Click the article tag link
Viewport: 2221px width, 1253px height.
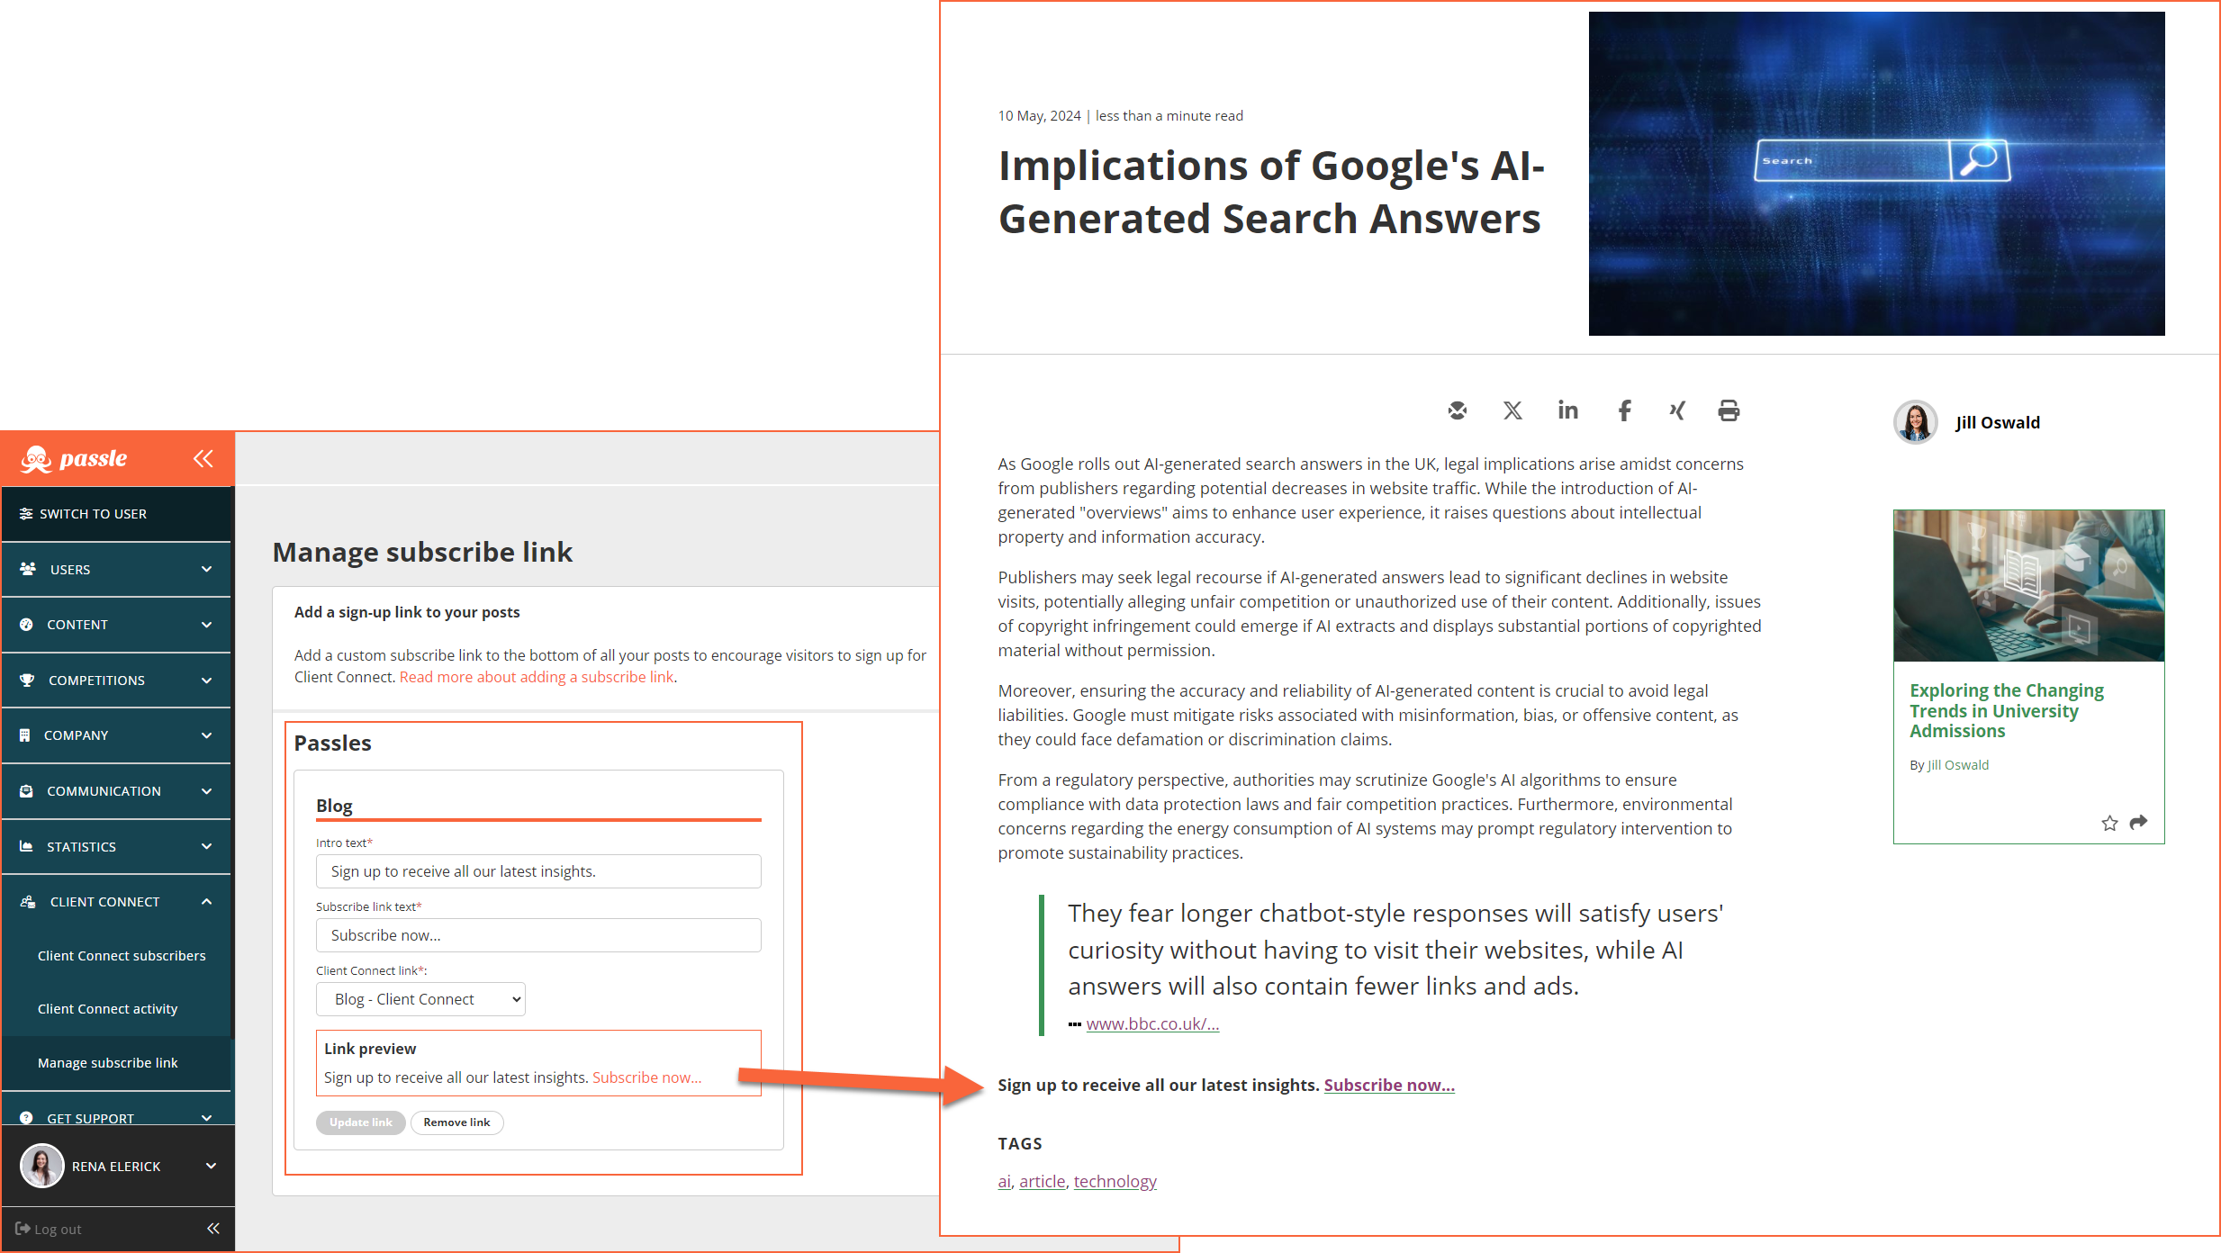(1042, 1181)
